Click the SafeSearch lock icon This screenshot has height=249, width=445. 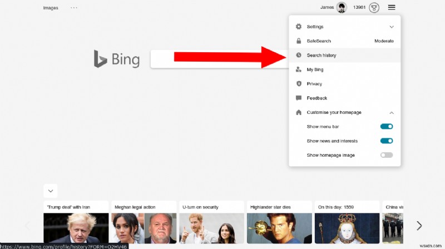(299, 41)
